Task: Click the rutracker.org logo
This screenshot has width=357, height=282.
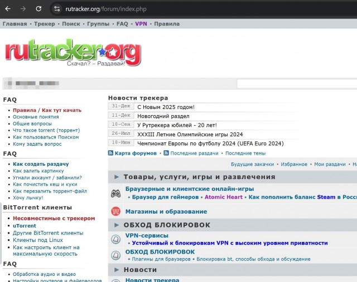Action: coord(73,53)
